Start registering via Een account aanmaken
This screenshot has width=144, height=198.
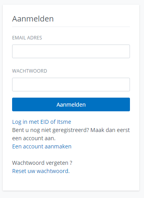tap(42, 146)
